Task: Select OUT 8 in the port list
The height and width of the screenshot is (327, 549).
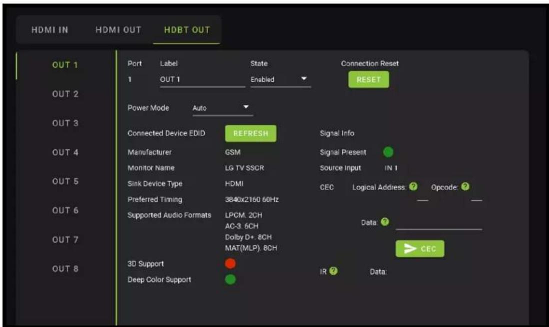Action: tap(65, 269)
